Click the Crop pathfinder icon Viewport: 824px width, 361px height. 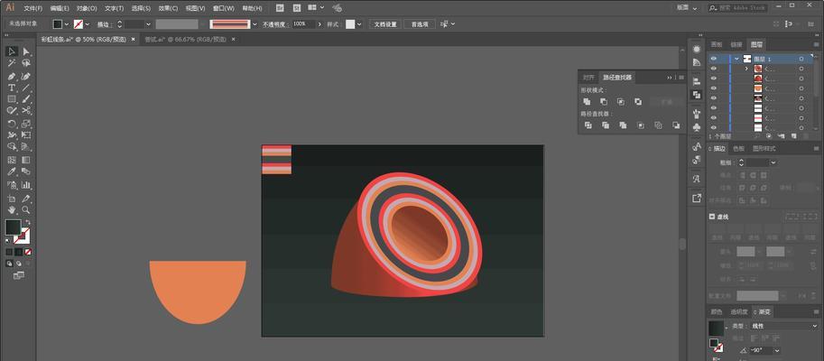[641, 125]
